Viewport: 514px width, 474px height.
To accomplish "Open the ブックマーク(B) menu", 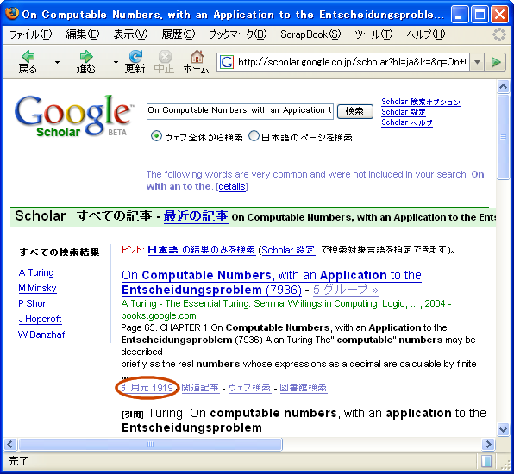I will (238, 34).
